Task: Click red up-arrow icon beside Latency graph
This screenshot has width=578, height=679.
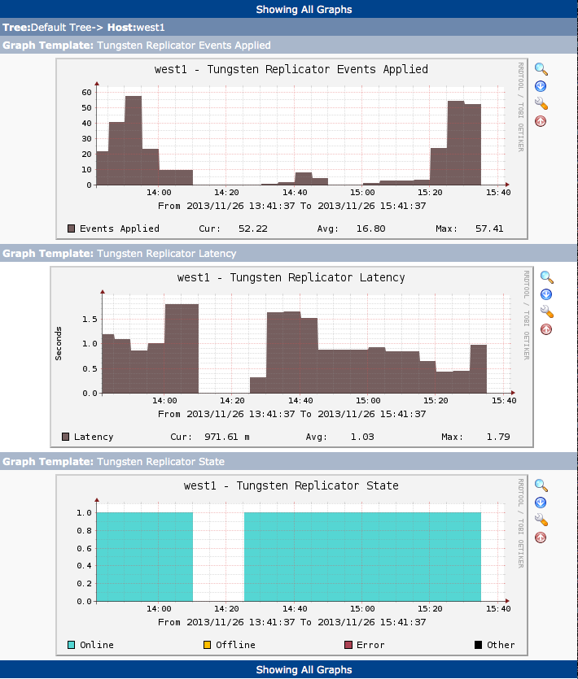Action: [x=546, y=329]
